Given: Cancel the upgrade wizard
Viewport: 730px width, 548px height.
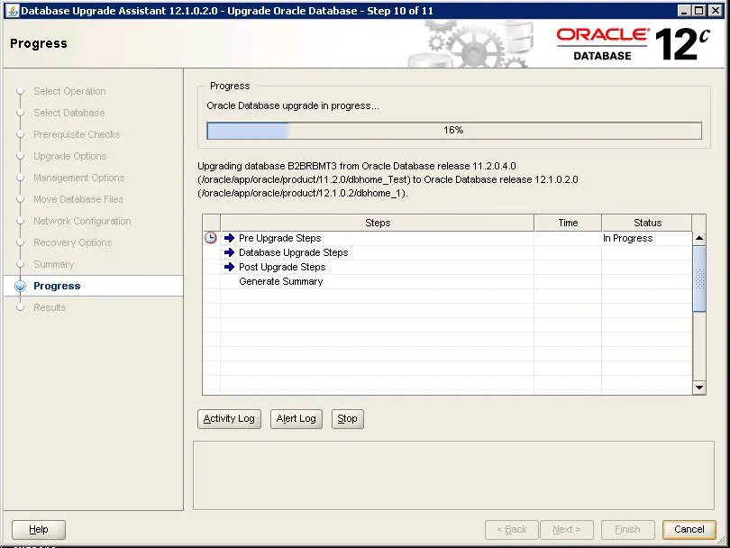Looking at the screenshot, I should pyautogui.click(x=689, y=529).
